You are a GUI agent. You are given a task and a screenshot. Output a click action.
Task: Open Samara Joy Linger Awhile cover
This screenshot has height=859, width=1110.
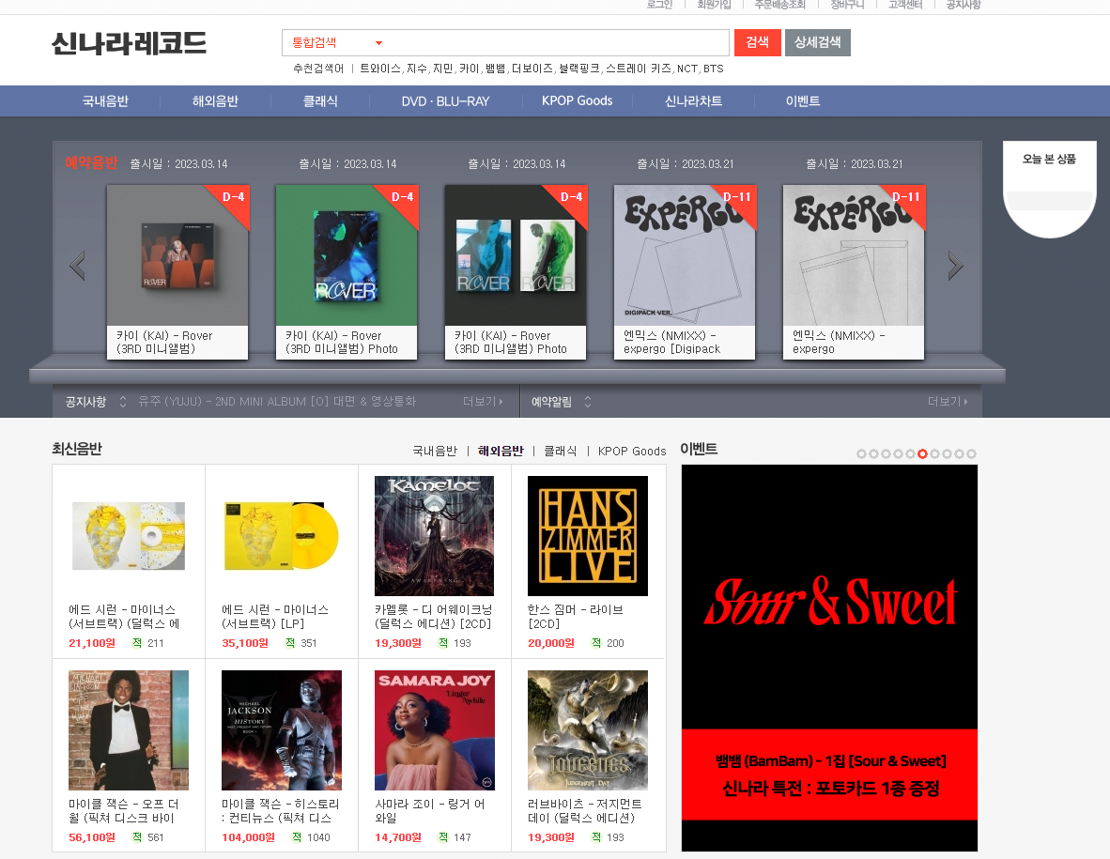(x=435, y=730)
